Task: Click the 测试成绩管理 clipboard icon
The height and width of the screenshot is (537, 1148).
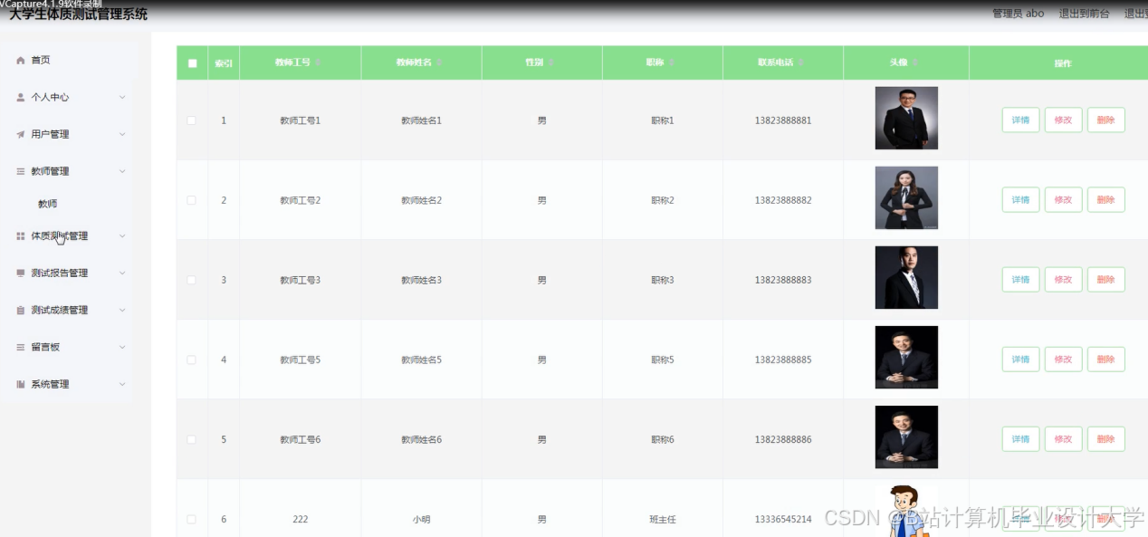Action: click(x=21, y=310)
